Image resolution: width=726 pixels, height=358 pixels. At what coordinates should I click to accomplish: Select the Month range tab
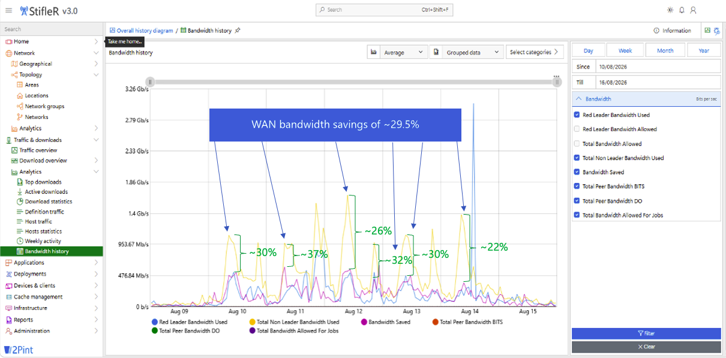point(665,50)
